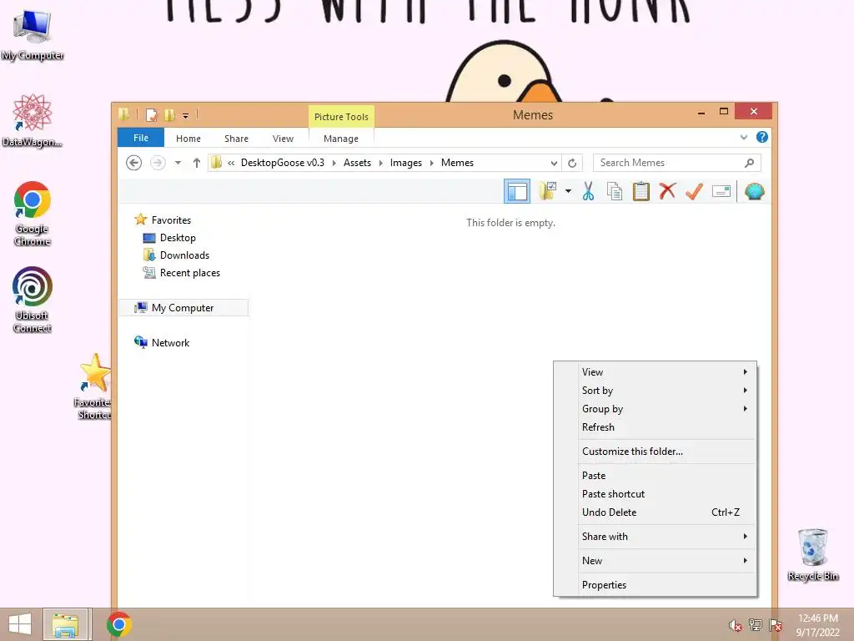The image size is (854, 641).
Task: Click the address bar Refresh button
Action: coord(572,163)
